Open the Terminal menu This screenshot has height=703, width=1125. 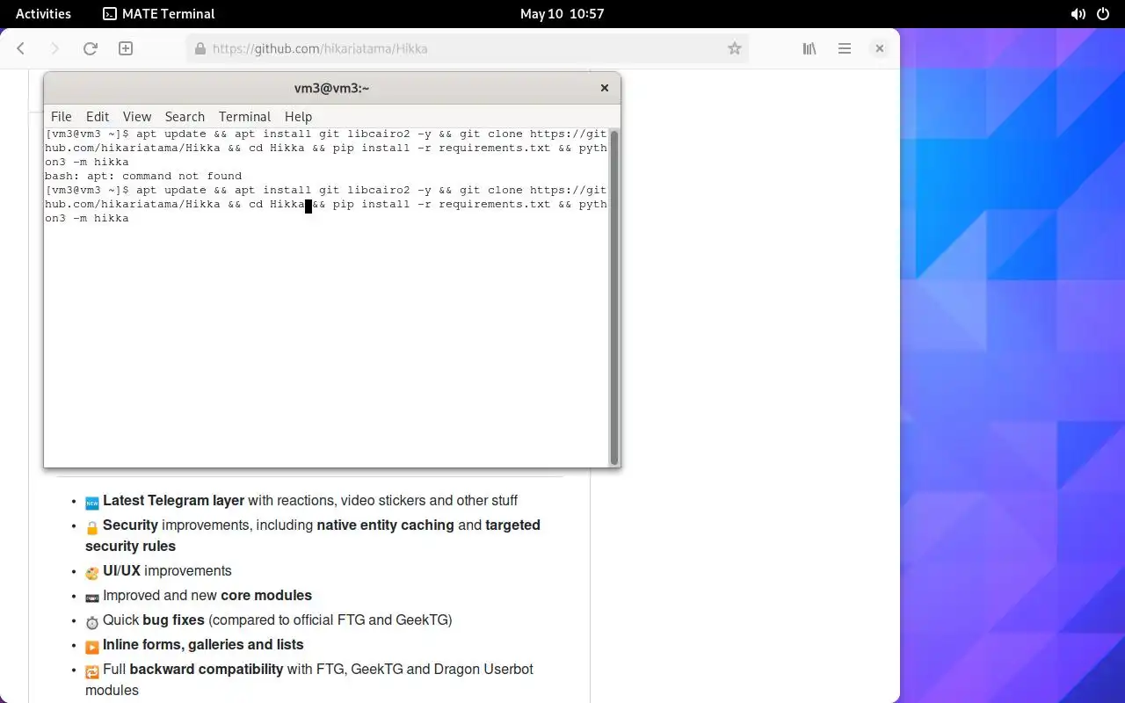click(244, 117)
